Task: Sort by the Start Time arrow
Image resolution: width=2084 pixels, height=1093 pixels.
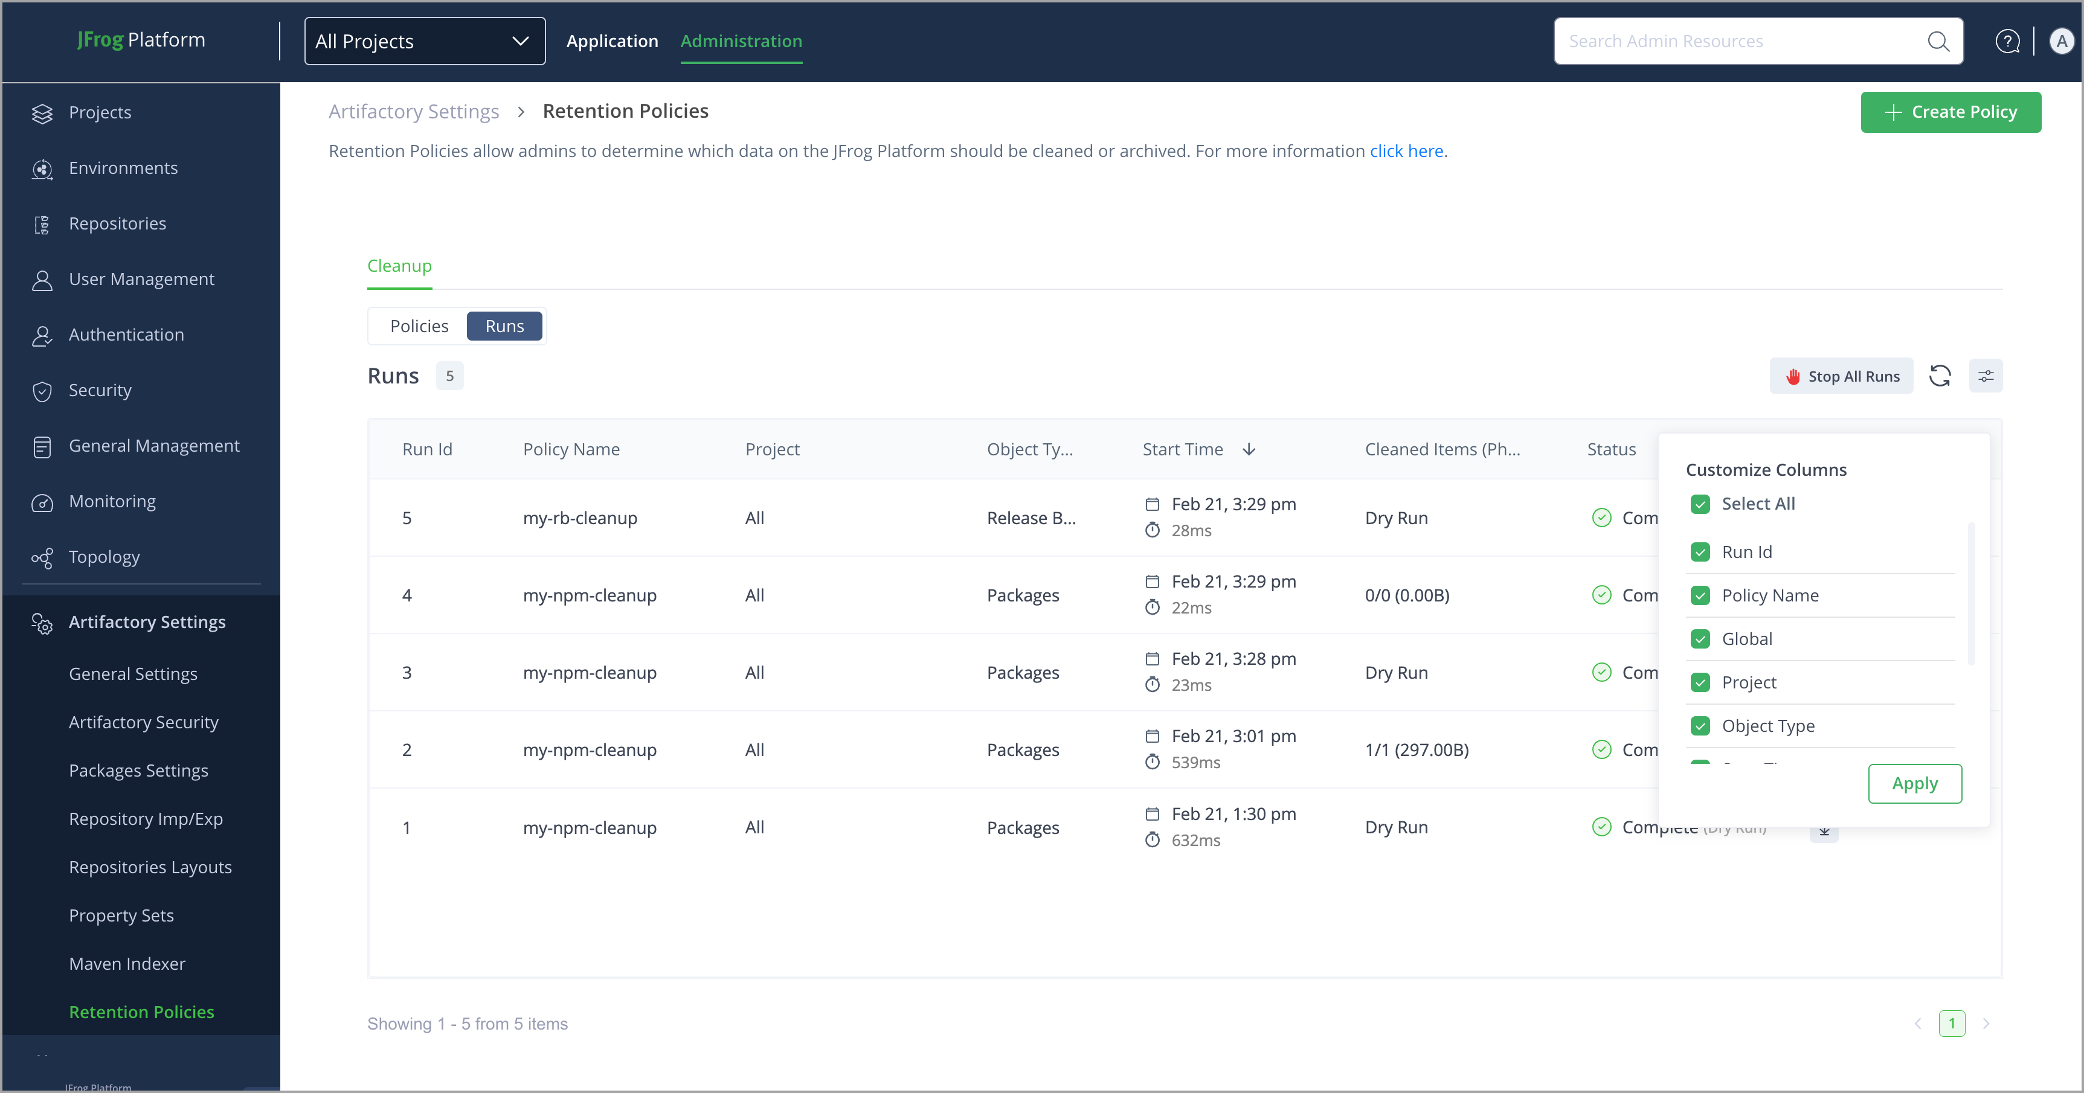Action: pos(1249,450)
